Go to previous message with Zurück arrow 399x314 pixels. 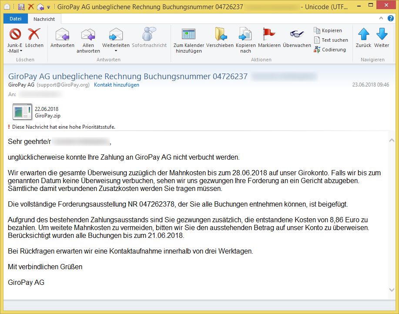(x=363, y=34)
